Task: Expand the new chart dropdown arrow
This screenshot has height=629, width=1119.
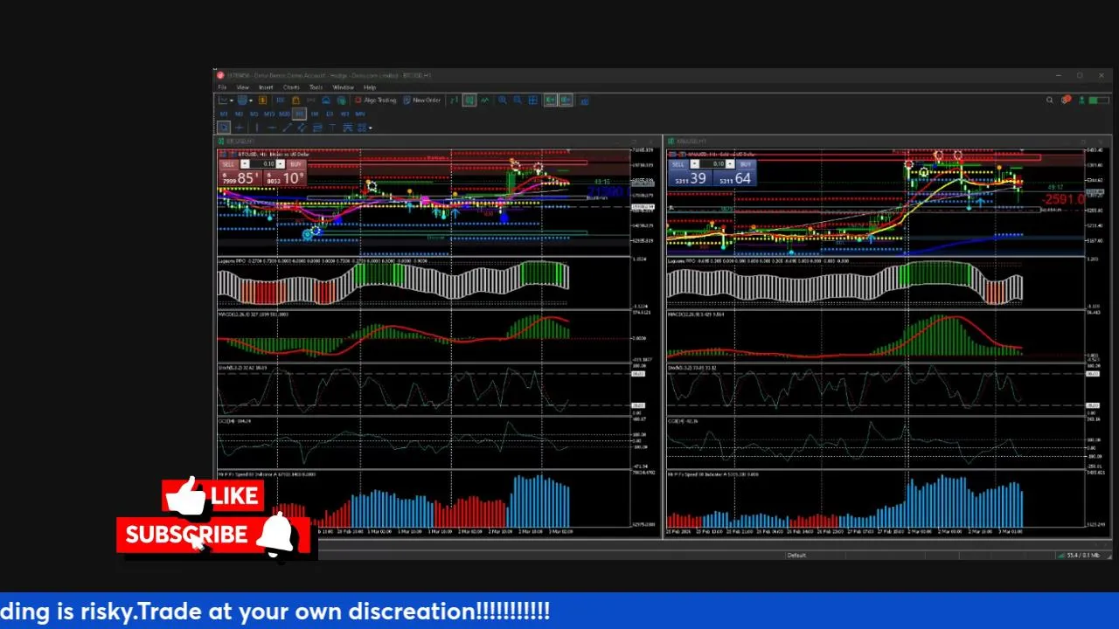Action: (232, 100)
